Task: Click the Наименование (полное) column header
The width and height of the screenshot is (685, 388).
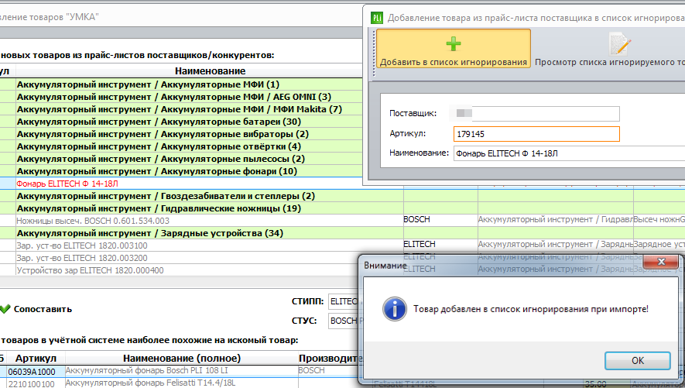Action: pyautogui.click(x=182, y=359)
